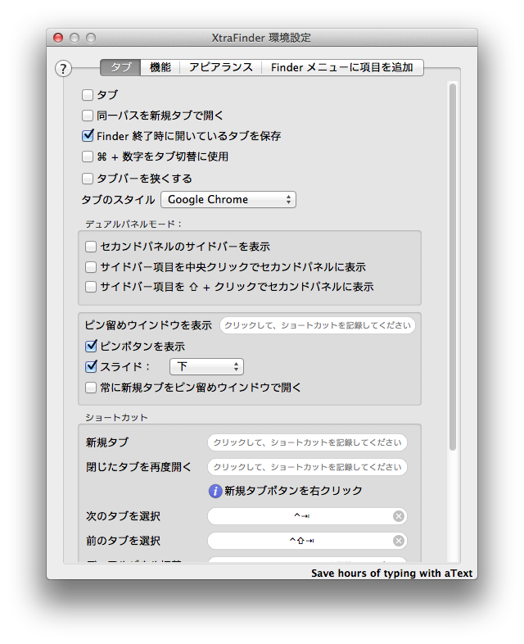Click the 次のタブを選択 shortcut field
Viewport: 524px width, 644px height.
pyautogui.click(x=307, y=516)
